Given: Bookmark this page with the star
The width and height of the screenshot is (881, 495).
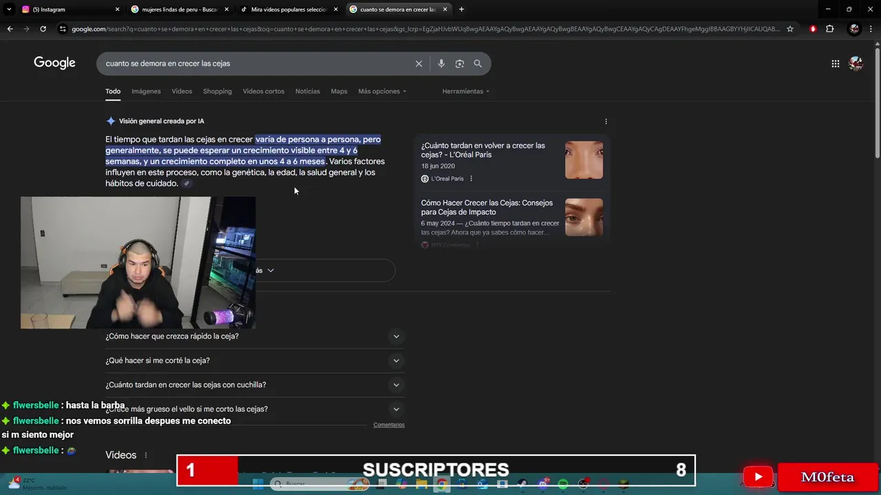Looking at the screenshot, I should (x=790, y=29).
